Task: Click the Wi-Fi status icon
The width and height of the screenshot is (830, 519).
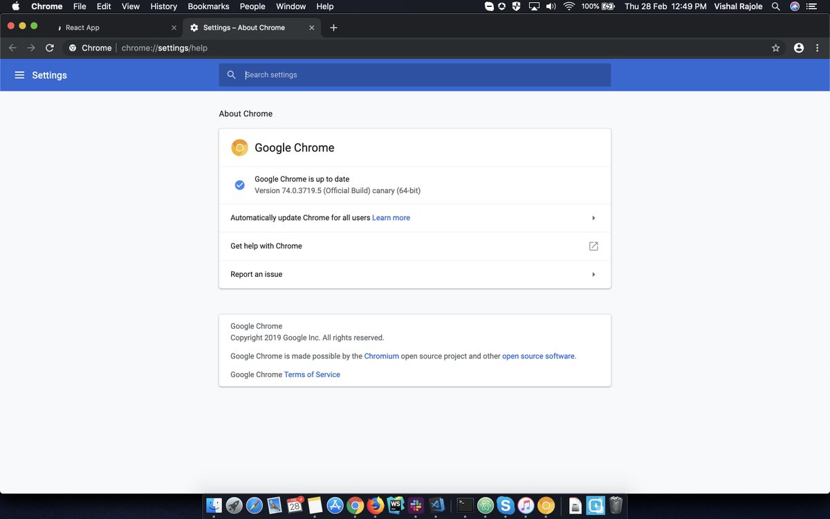Action: pyautogui.click(x=569, y=6)
